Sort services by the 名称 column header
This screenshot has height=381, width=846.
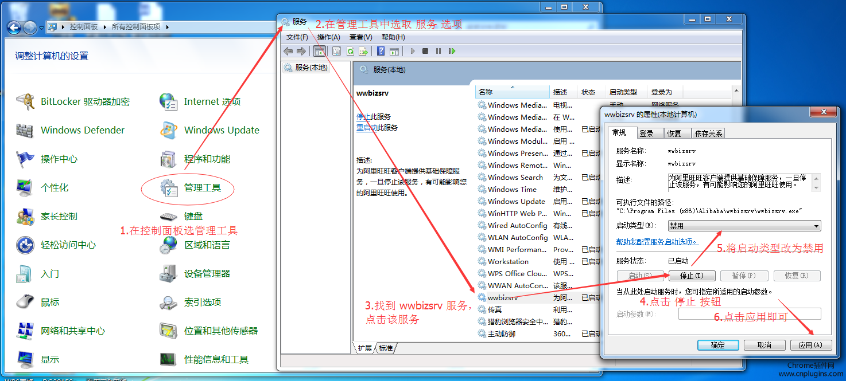click(x=513, y=92)
